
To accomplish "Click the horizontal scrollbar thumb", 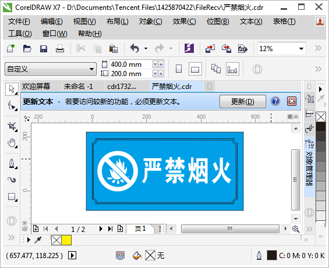I will (230, 228).
